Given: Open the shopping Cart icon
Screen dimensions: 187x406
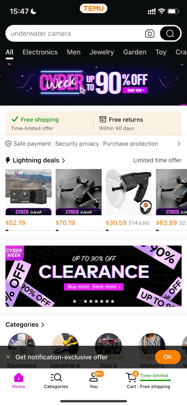Looking at the screenshot, I should pos(131,378).
